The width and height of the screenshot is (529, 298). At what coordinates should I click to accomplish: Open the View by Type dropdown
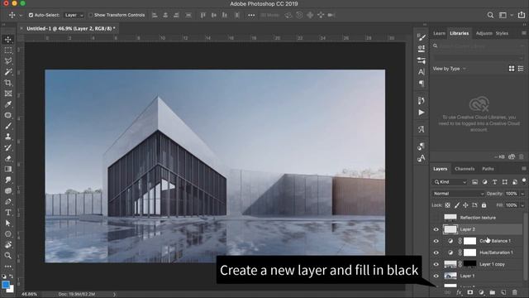(449, 69)
